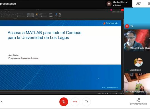This screenshot has width=150, height=109.
Task: Click the audio dots next to Alex Colon
Action: [x=127, y=70]
